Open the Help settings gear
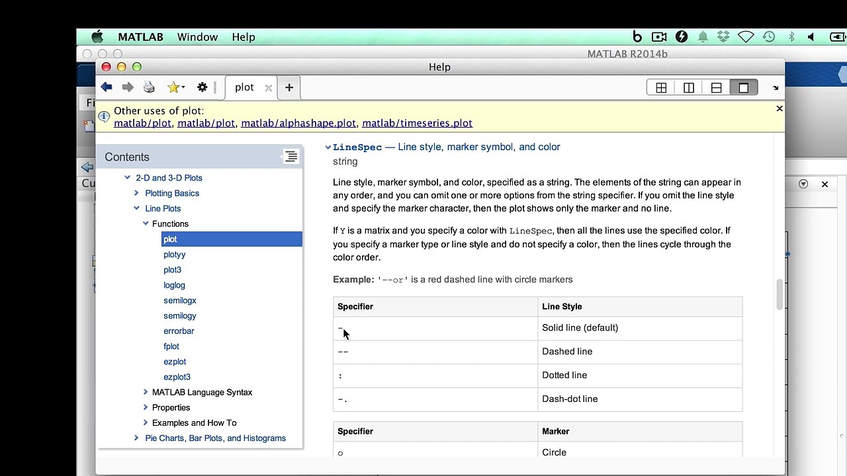The height and width of the screenshot is (476, 847). [x=202, y=87]
